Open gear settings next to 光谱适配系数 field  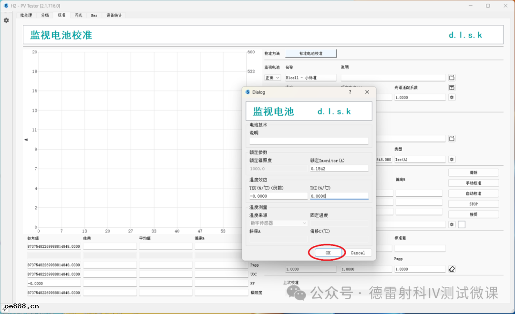452,97
